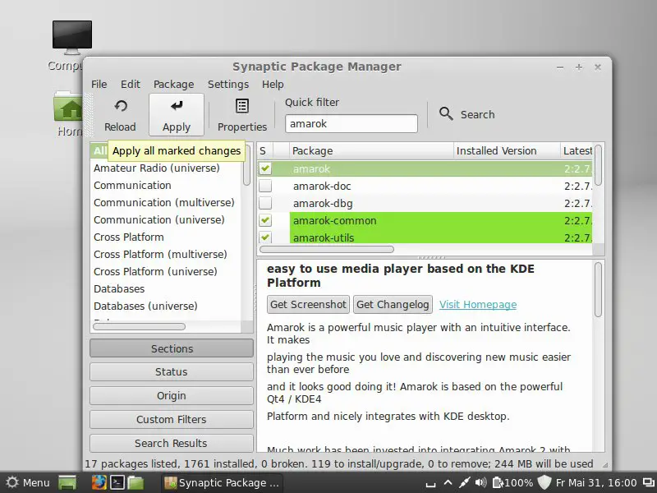This screenshot has height=493, width=657.
Task: Click the Search magnifier icon
Action: [x=446, y=113]
